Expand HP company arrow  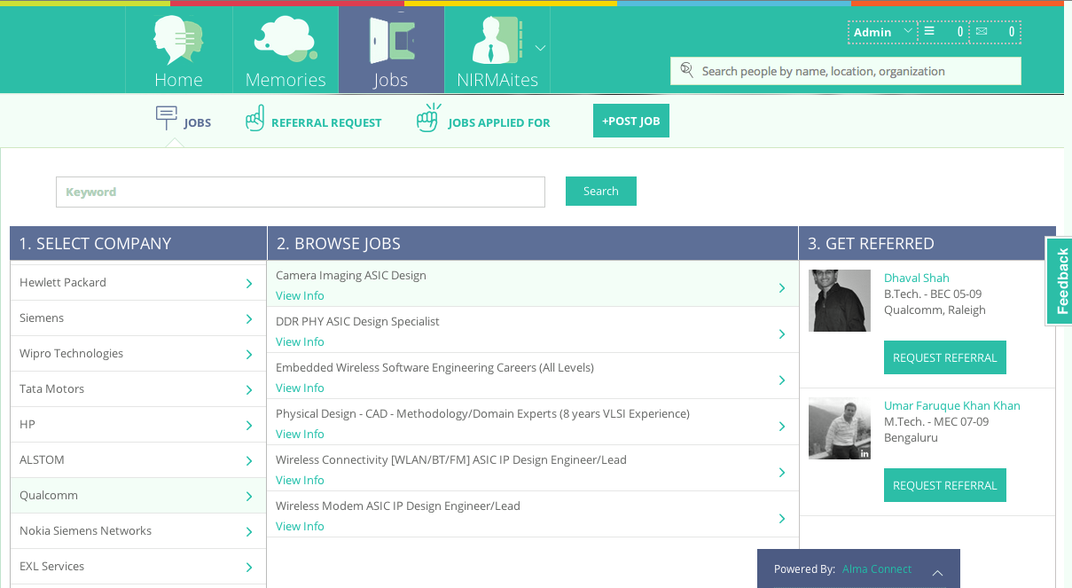(x=249, y=426)
